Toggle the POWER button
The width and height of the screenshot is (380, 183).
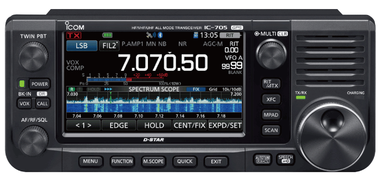pos(40,84)
